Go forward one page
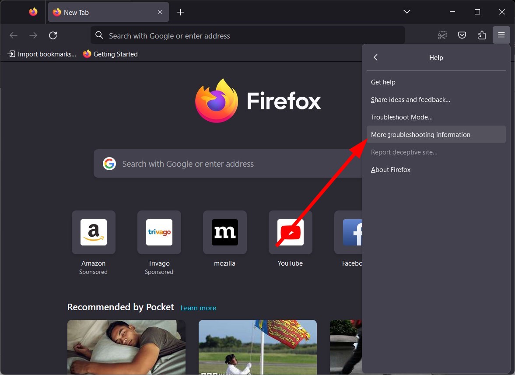515x375 pixels. click(33, 35)
